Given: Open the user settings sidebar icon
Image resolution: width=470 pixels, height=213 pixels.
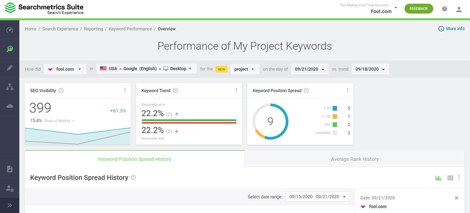Looking at the screenshot, I should tap(9, 188).
